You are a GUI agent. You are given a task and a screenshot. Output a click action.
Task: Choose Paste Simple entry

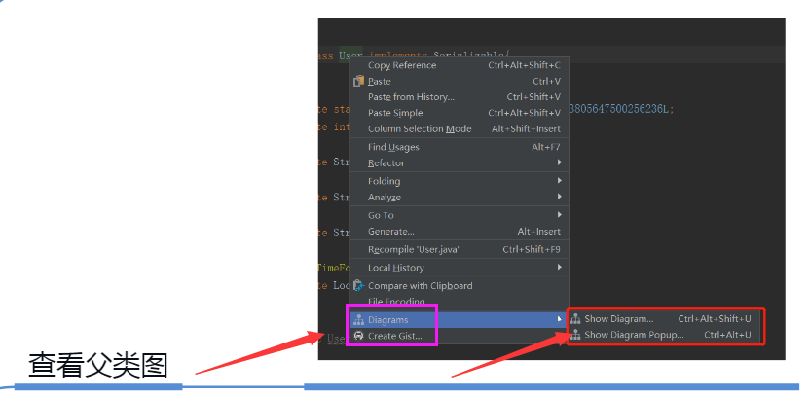coord(460,114)
